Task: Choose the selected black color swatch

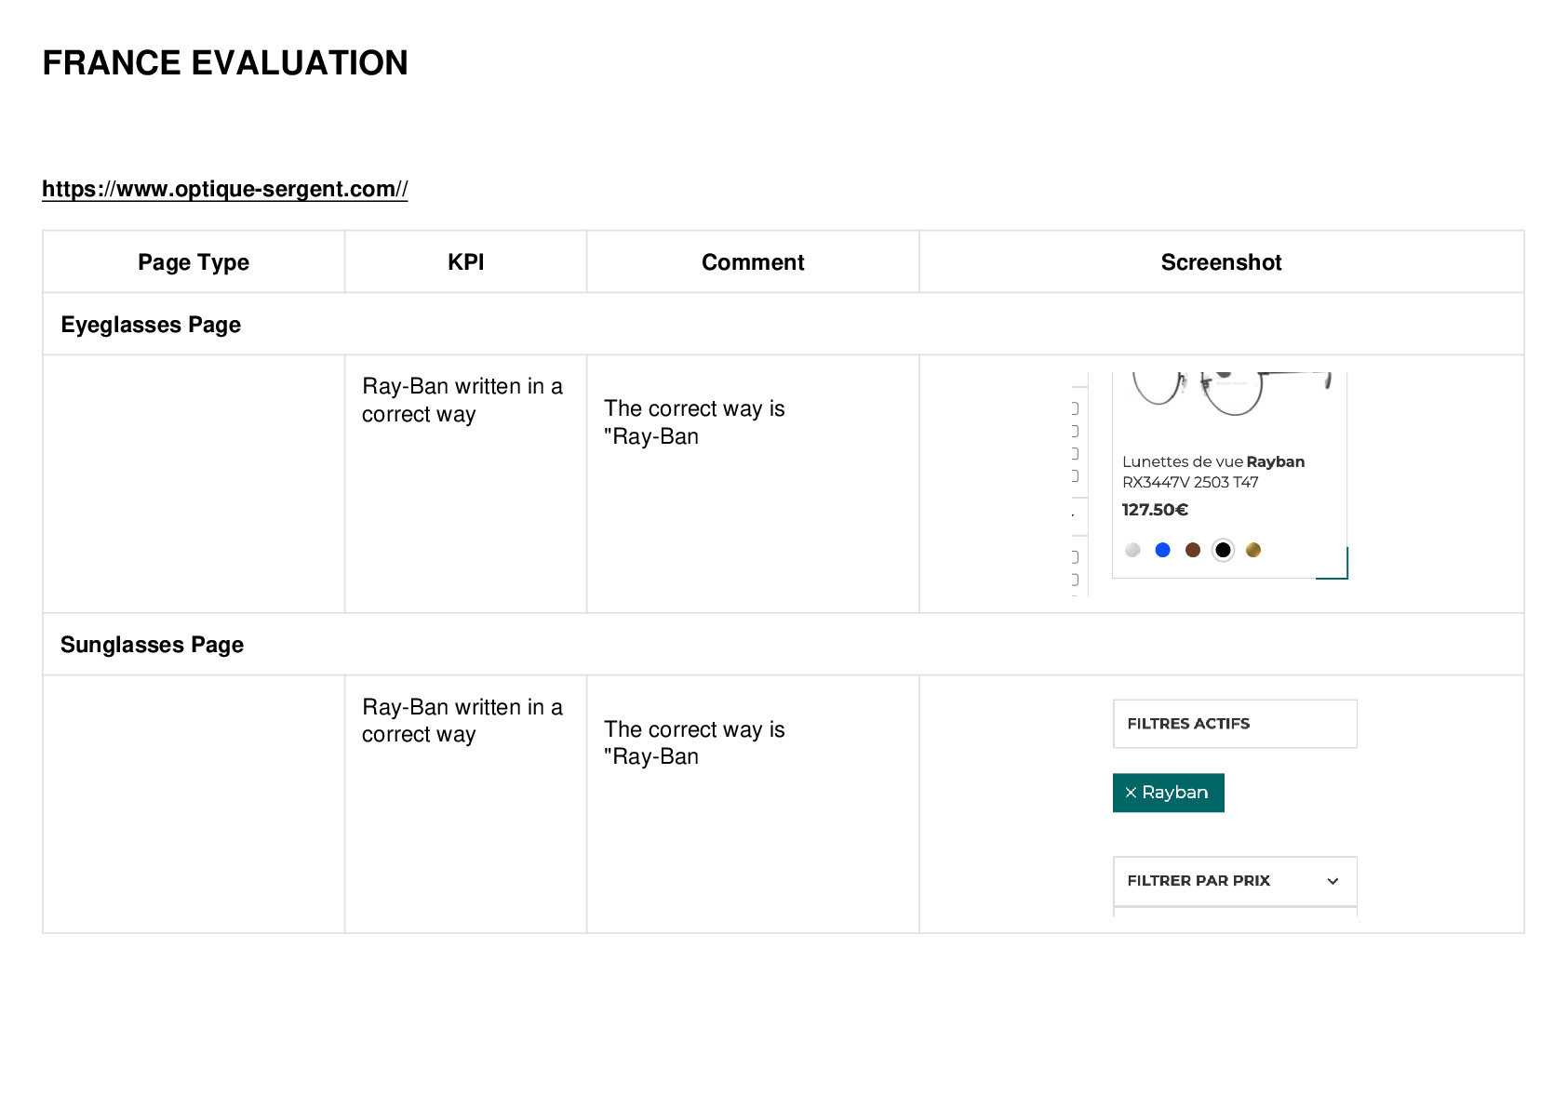Action: click(x=1223, y=550)
